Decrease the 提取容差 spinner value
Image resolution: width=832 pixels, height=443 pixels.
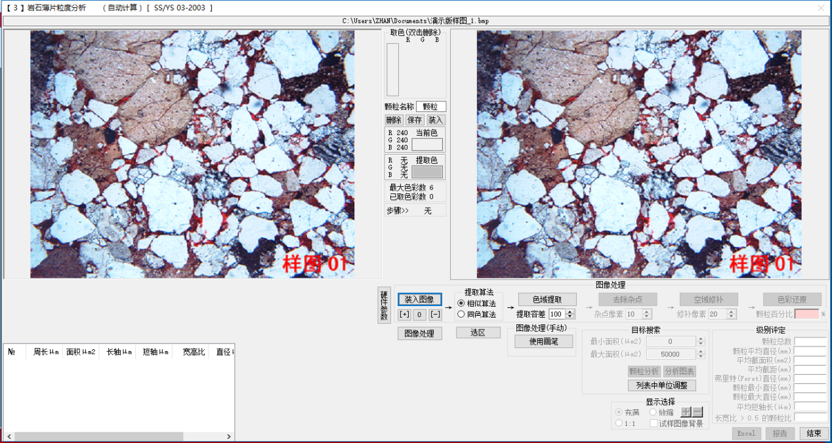572,317
